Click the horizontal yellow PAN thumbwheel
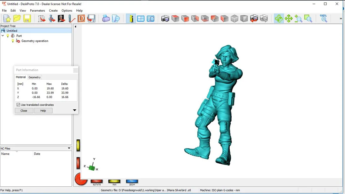This screenshot has width=345, height=194. click(114, 181)
